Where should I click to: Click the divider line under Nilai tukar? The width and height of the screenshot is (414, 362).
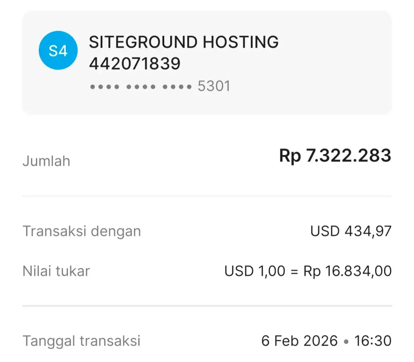(207, 306)
